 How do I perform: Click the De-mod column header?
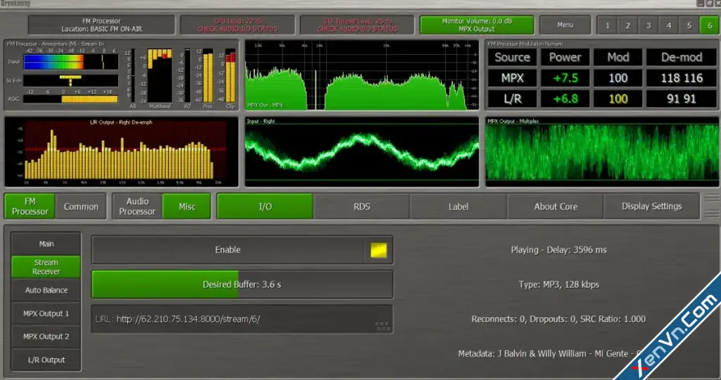(x=682, y=58)
